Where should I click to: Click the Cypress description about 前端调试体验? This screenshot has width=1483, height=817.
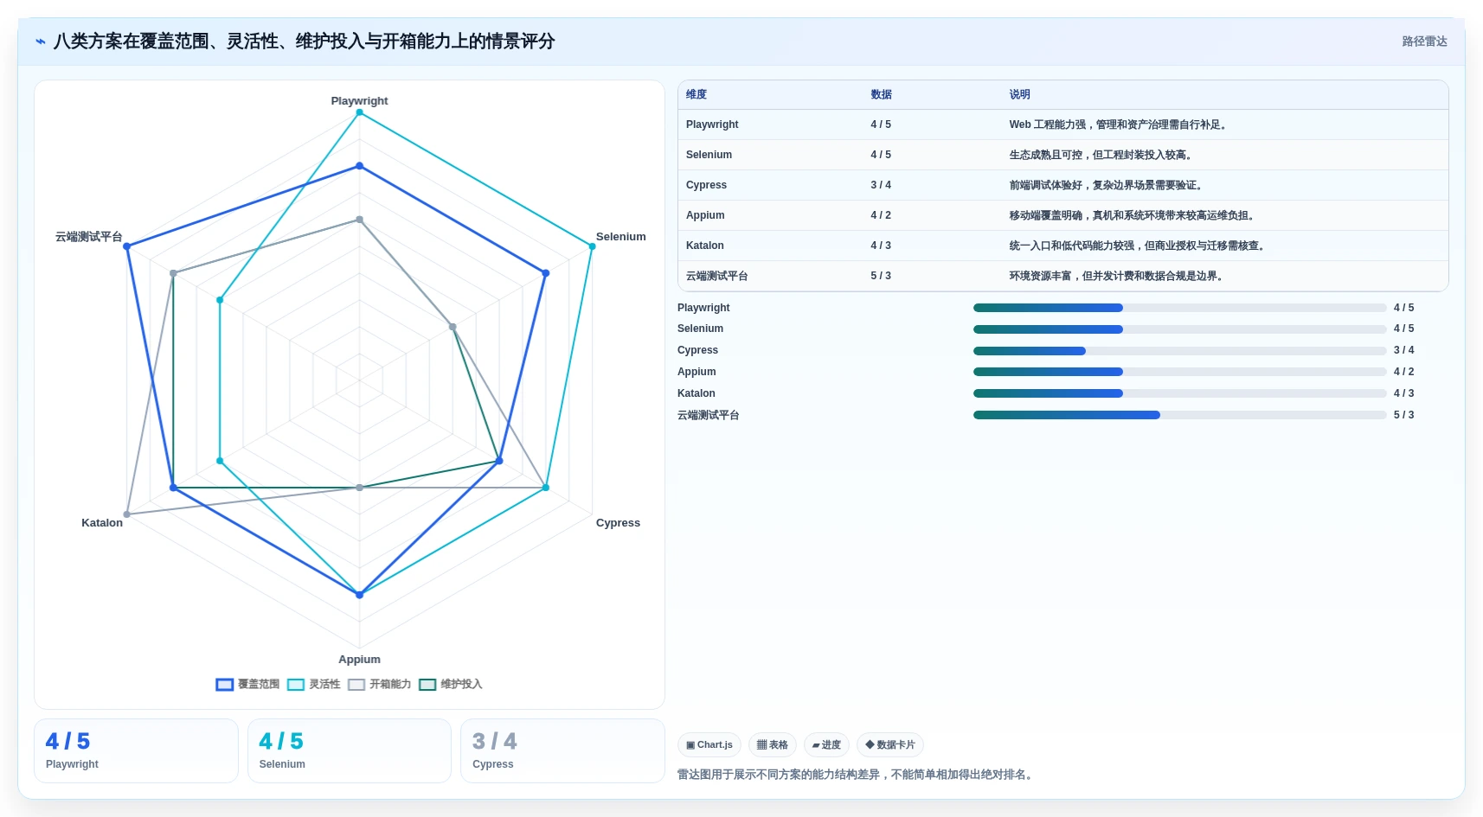pyautogui.click(x=1107, y=185)
